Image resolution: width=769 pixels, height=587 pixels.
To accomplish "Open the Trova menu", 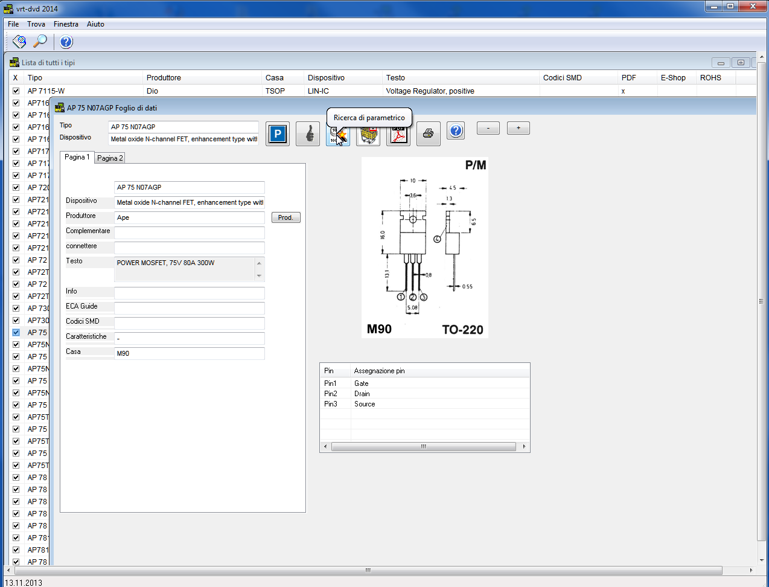I will tap(36, 24).
